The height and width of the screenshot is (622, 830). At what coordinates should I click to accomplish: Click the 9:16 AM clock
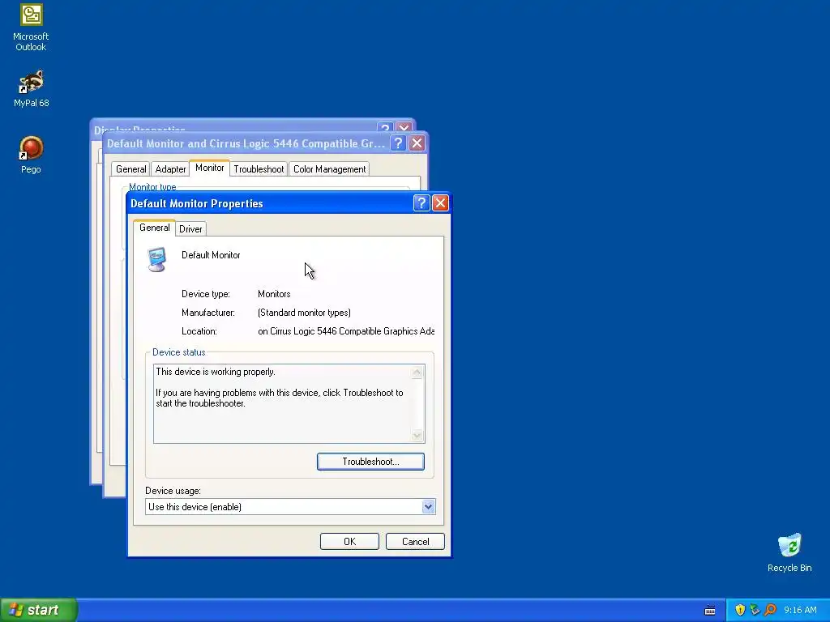[800, 610]
